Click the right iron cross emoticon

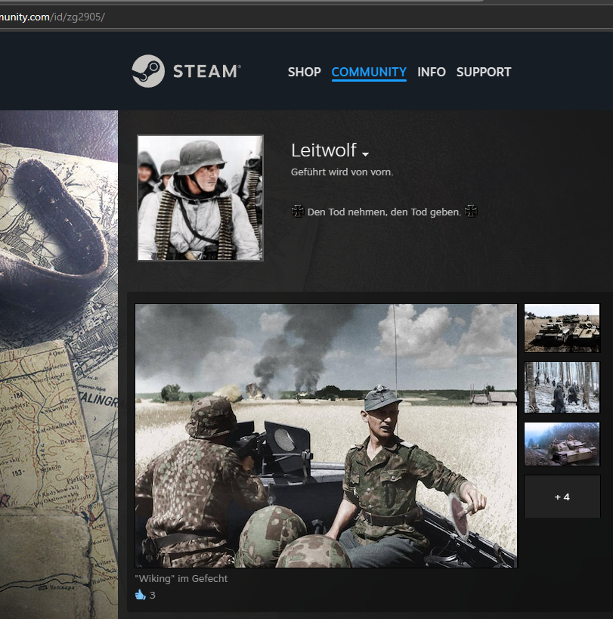click(471, 212)
